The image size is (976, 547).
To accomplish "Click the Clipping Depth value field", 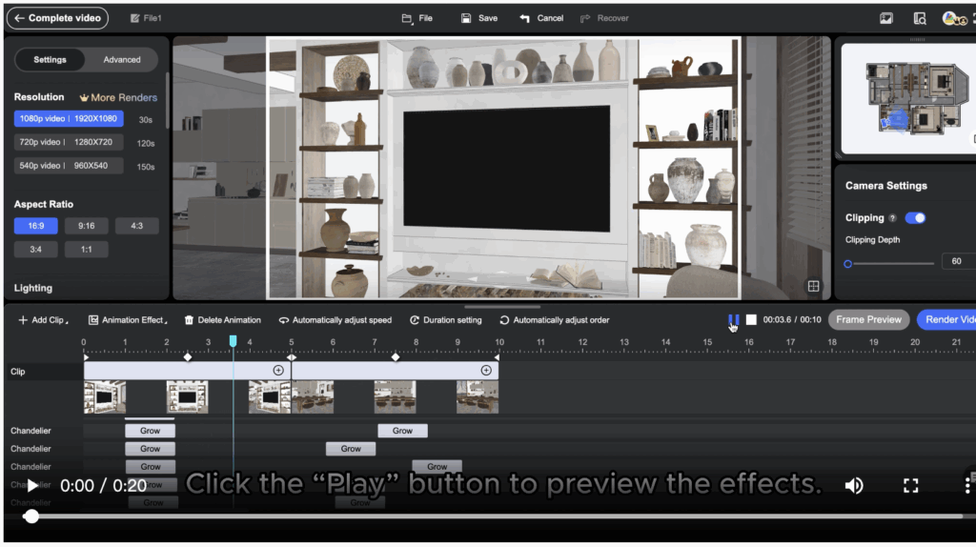I will coord(957,261).
